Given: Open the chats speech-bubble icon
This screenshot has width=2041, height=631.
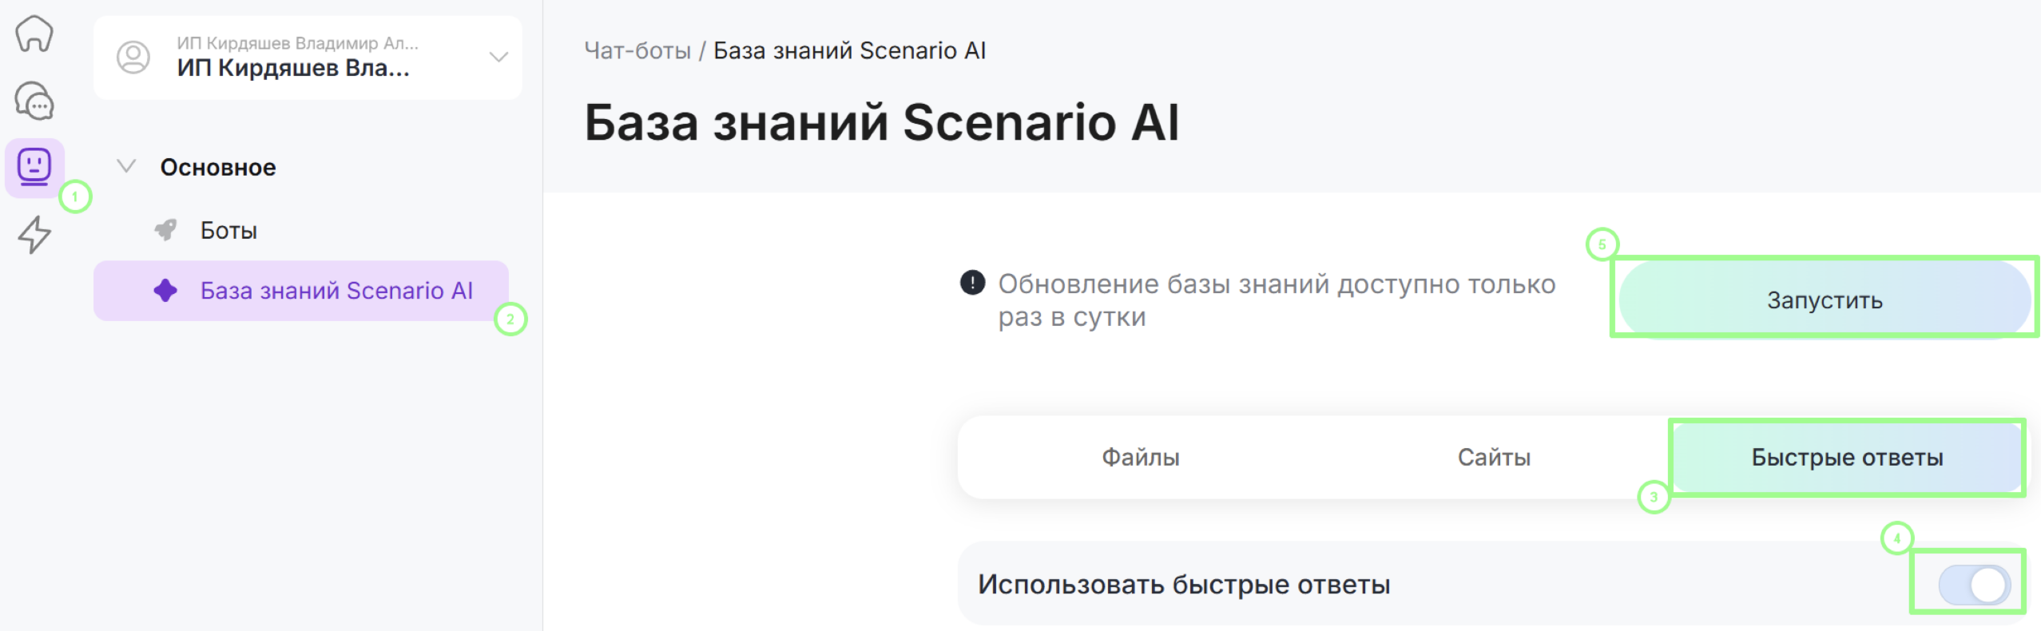Looking at the screenshot, I should pos(34,101).
